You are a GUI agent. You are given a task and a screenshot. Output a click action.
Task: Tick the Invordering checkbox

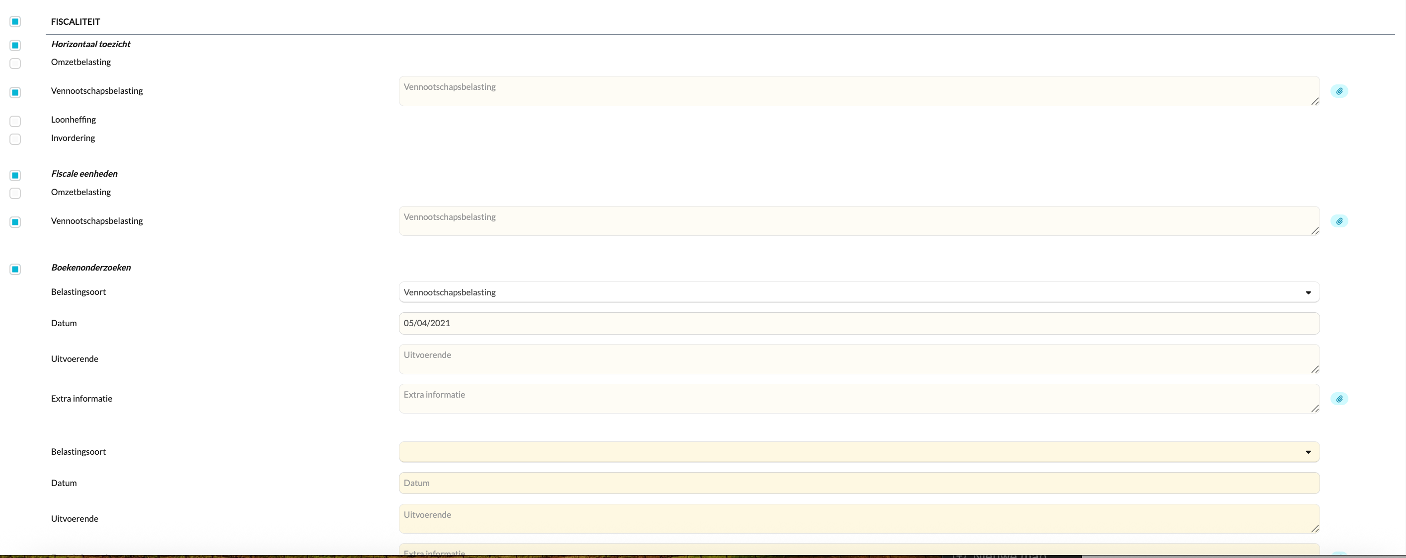coord(15,139)
